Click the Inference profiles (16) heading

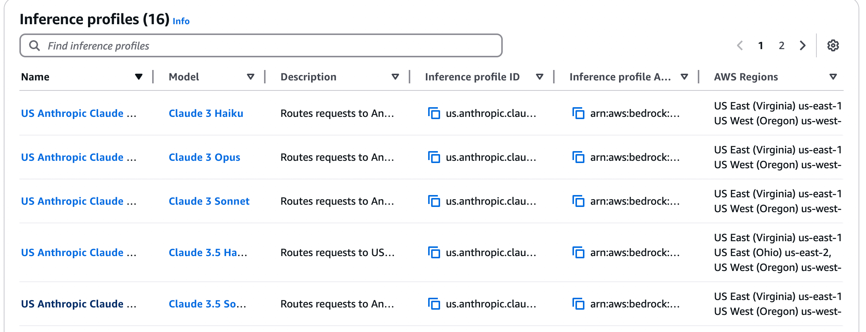point(94,19)
